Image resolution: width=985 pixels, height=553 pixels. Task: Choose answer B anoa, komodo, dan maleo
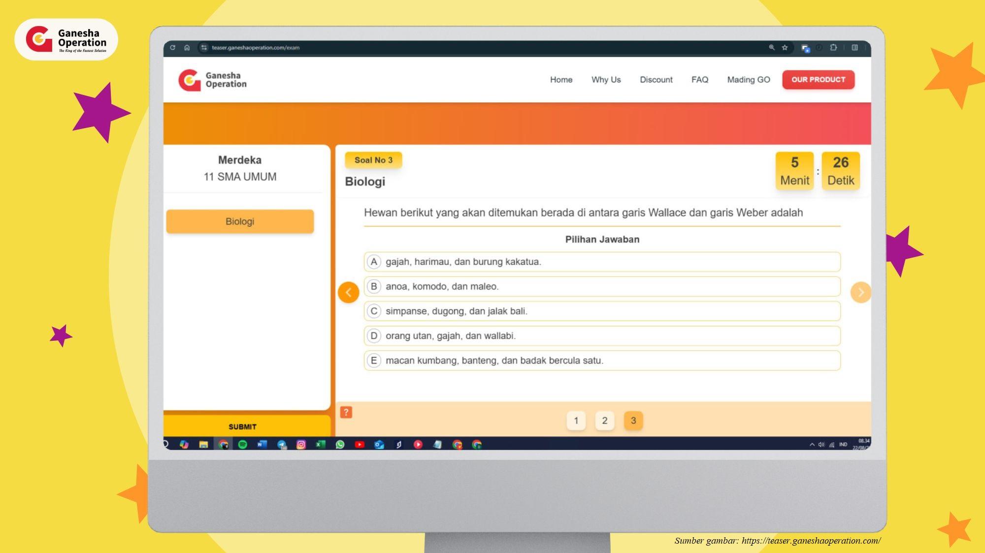coord(601,287)
